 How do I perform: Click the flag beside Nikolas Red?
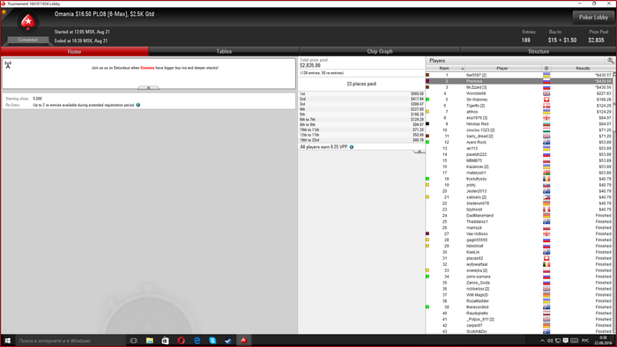coord(546,124)
